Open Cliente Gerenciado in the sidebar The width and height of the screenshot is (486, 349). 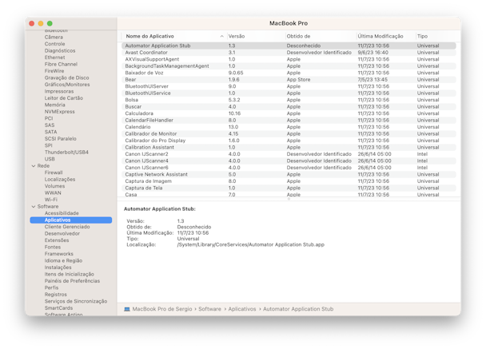coord(67,227)
